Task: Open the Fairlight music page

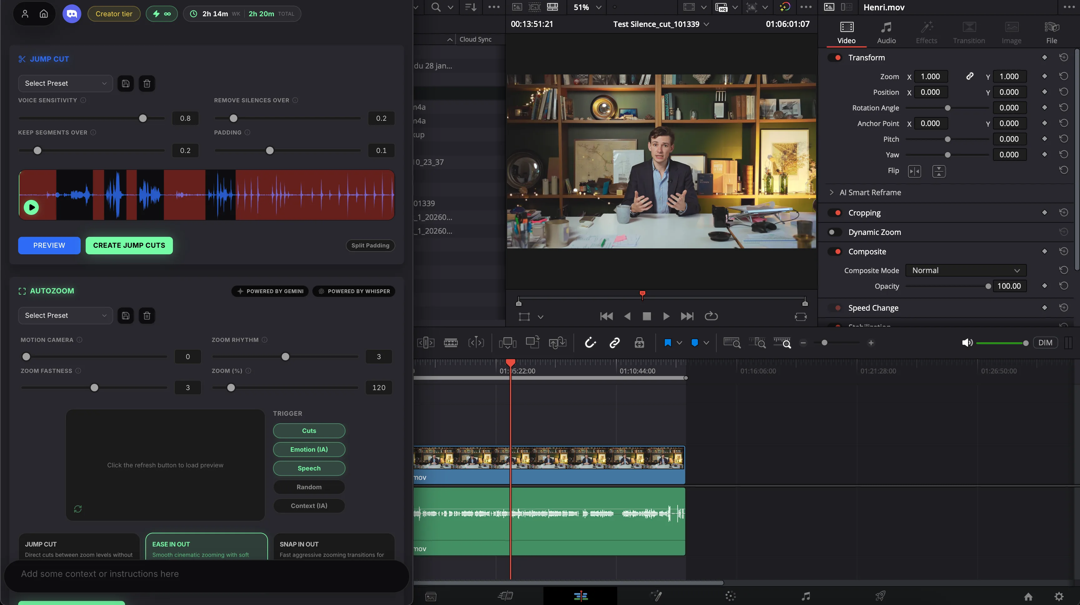Action: coord(805,596)
